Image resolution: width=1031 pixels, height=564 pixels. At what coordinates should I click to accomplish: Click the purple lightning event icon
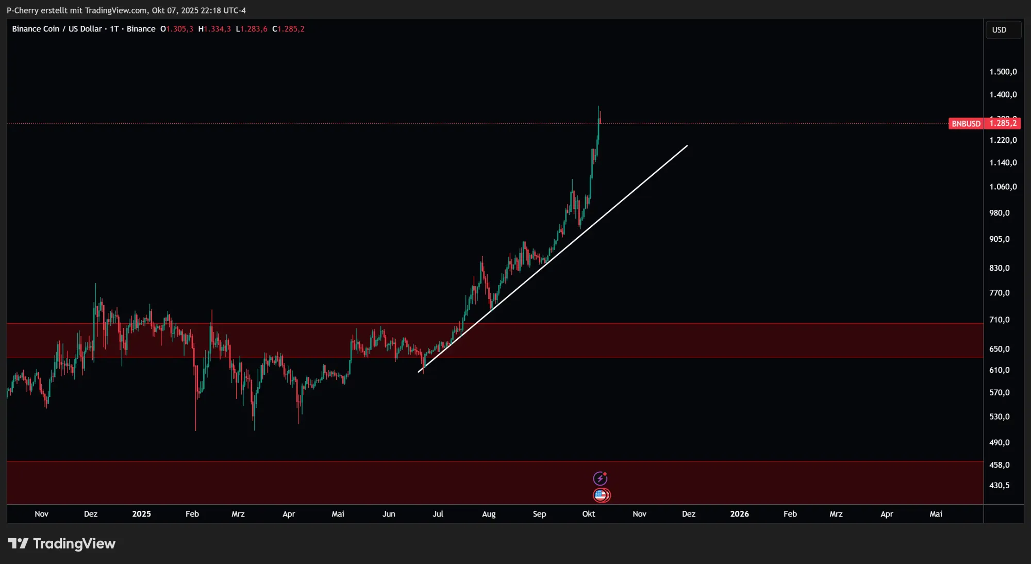[600, 478]
